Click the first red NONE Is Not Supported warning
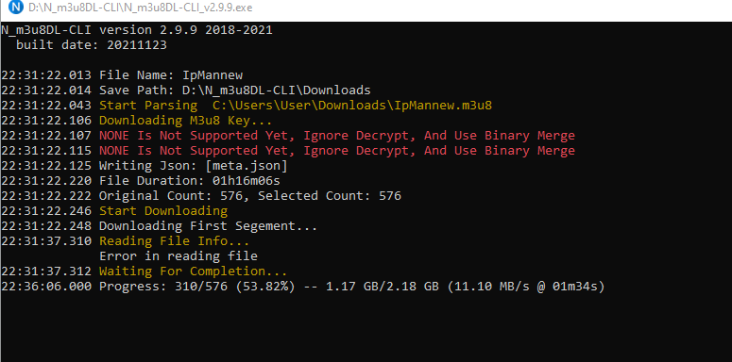 [x=288, y=136]
